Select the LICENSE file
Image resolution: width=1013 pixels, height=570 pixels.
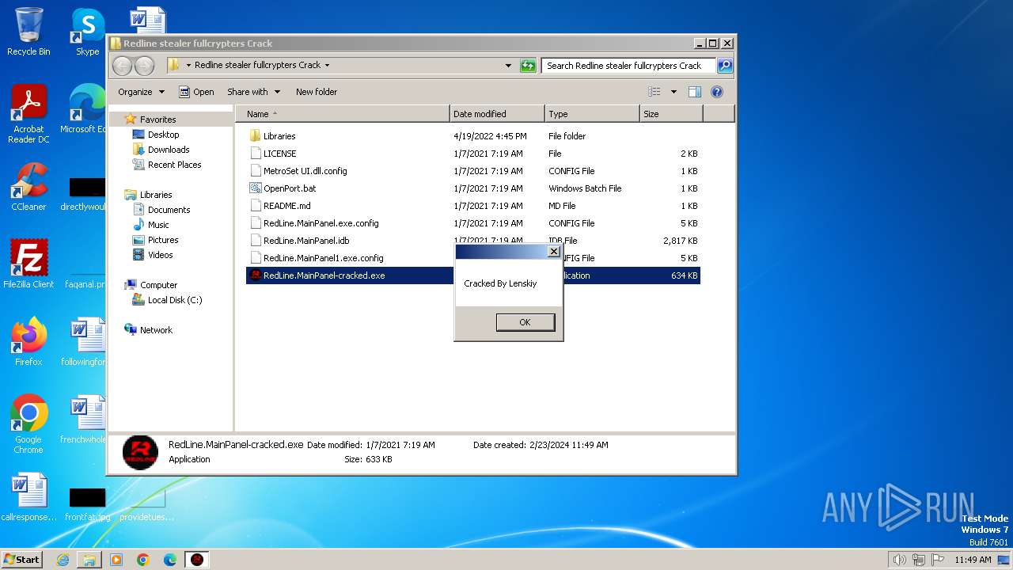(473, 154)
